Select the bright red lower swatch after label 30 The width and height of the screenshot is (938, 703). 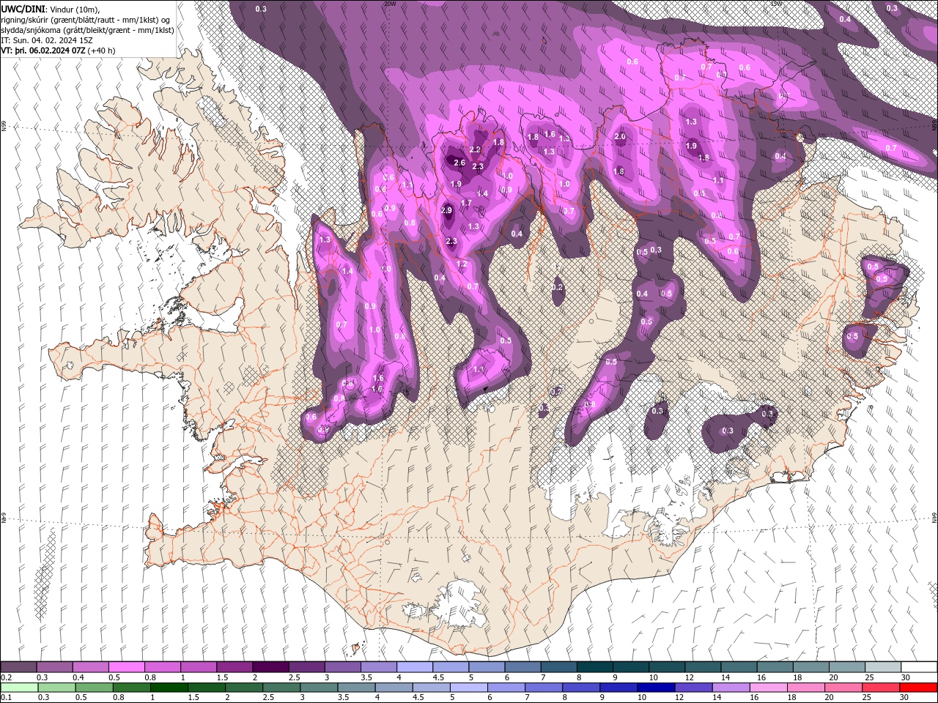click(917, 688)
